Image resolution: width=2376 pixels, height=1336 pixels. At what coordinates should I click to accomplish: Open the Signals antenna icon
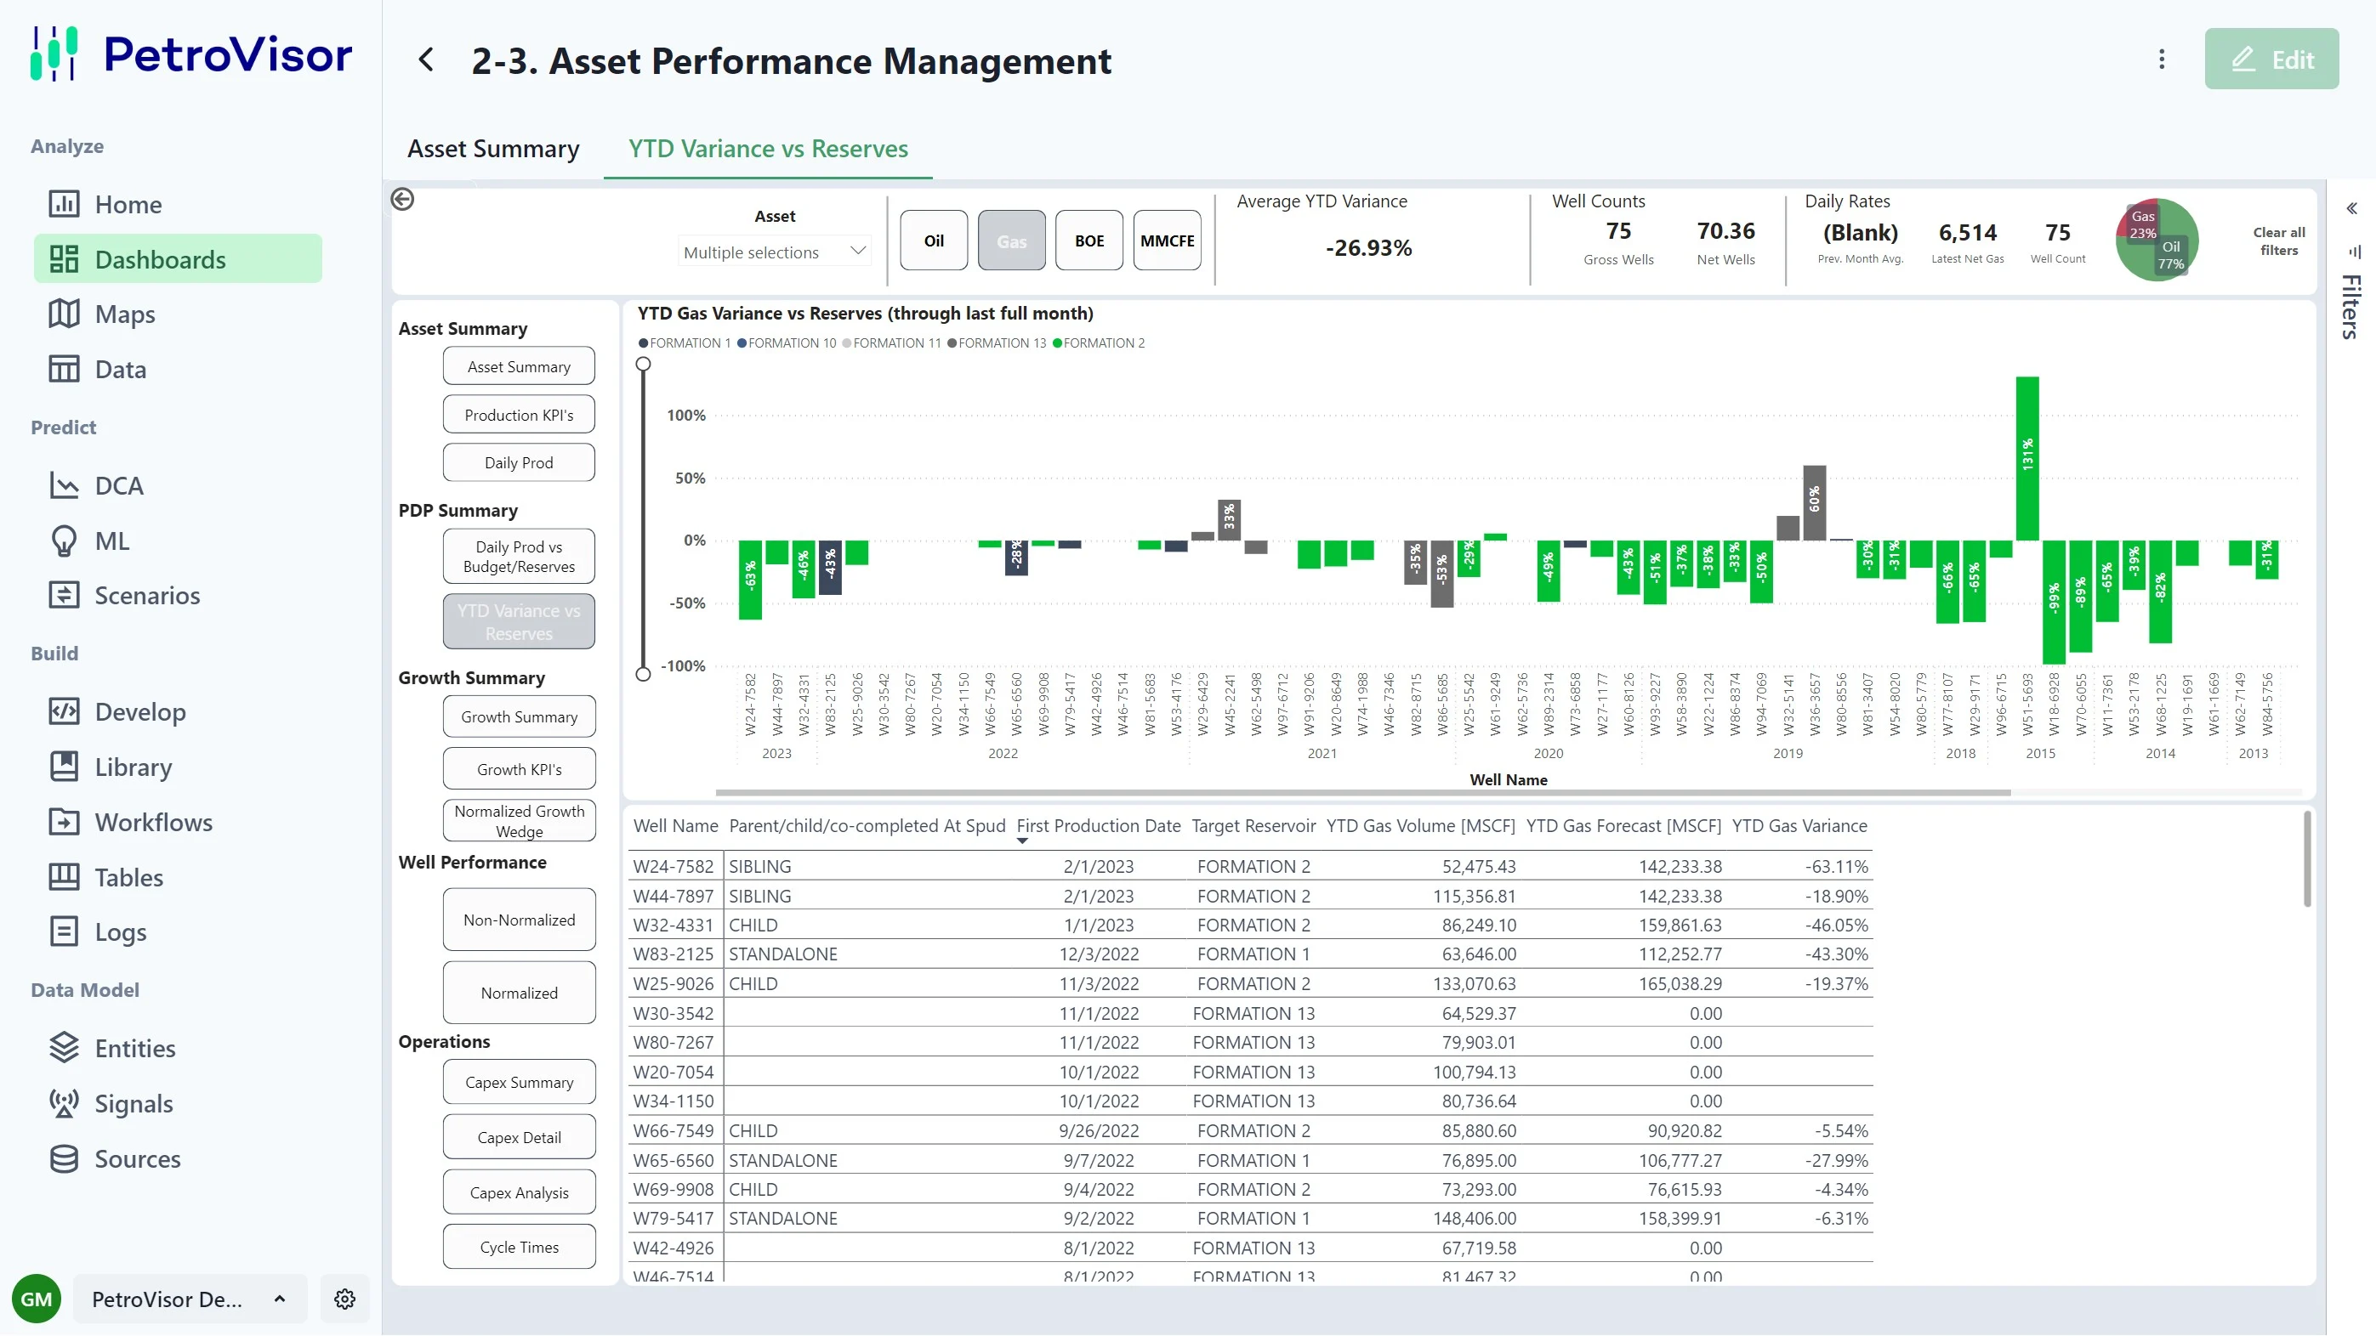coord(64,1103)
